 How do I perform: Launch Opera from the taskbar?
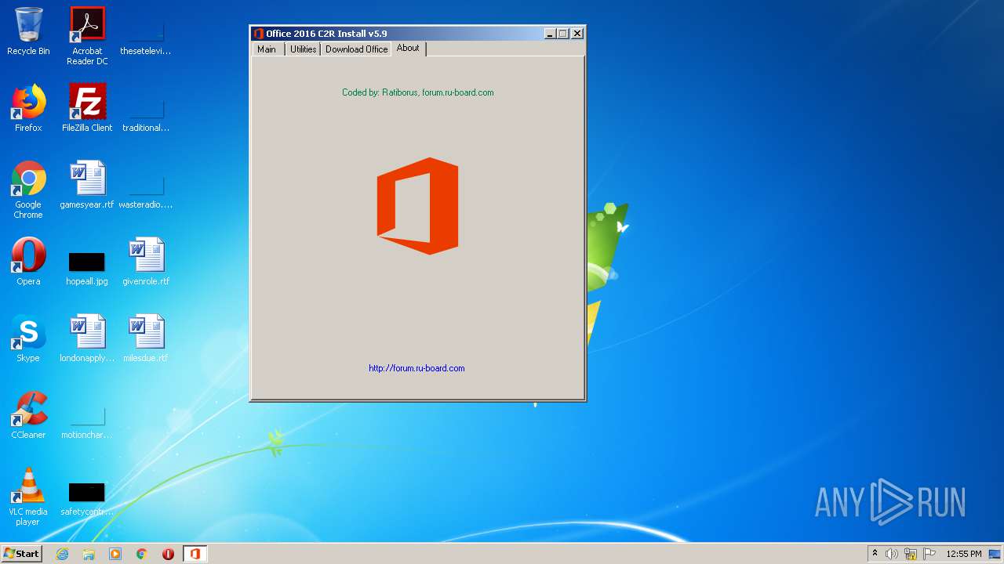168,554
